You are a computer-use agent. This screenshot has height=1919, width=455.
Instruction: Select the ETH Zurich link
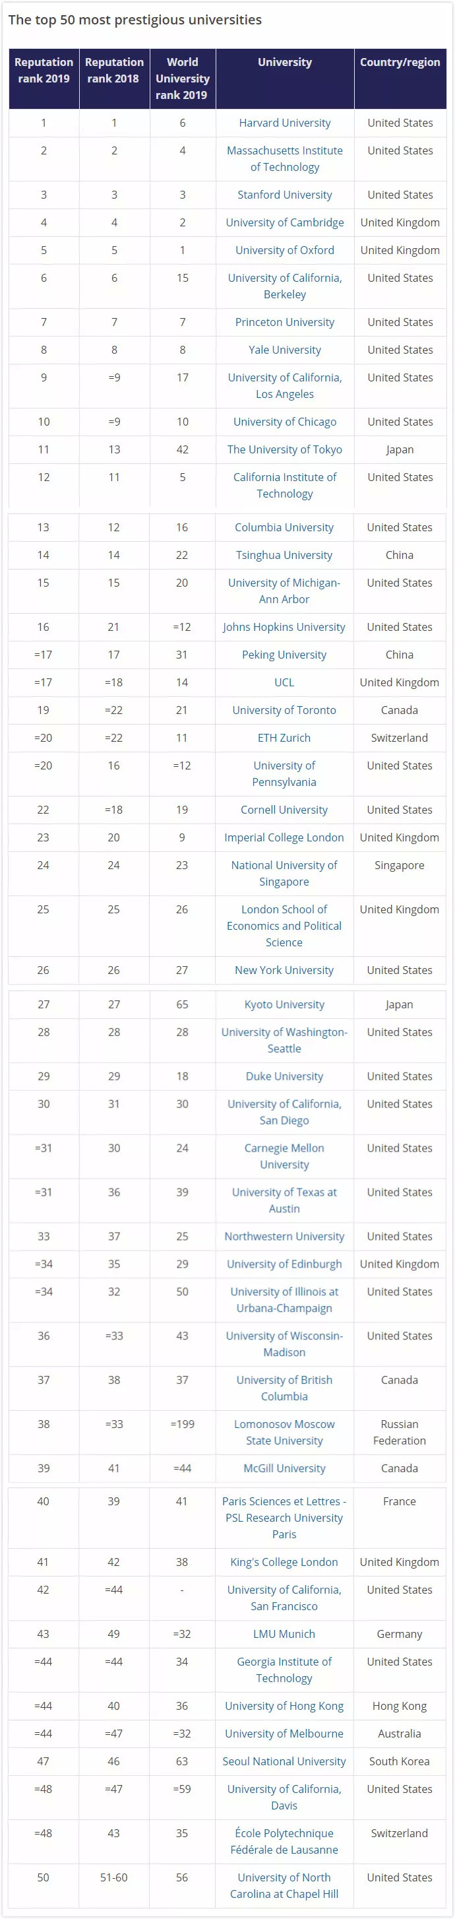pos(284,738)
